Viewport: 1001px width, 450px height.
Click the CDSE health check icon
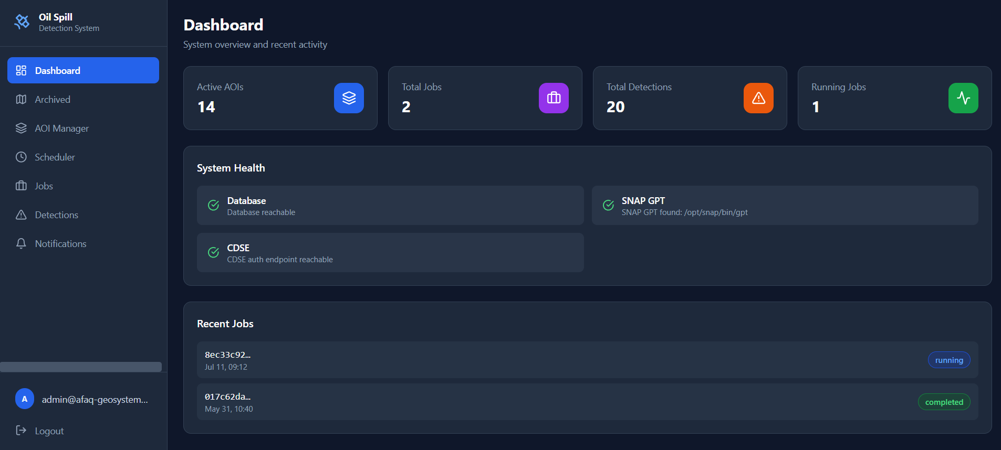(213, 252)
